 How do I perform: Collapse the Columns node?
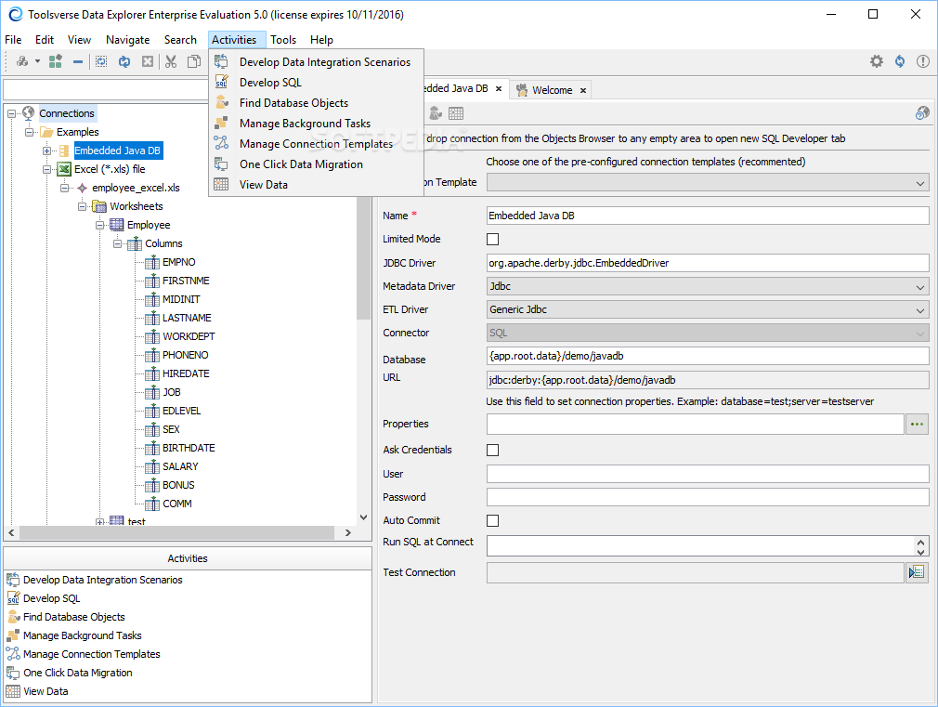(117, 243)
